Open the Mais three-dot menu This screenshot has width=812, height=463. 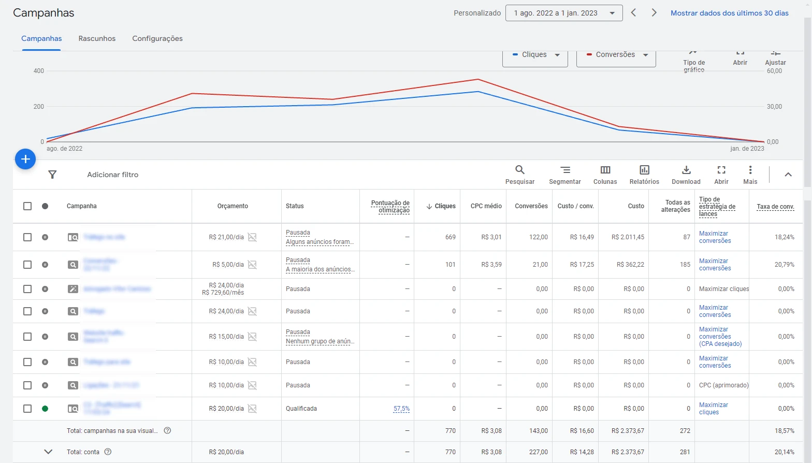[750, 170]
